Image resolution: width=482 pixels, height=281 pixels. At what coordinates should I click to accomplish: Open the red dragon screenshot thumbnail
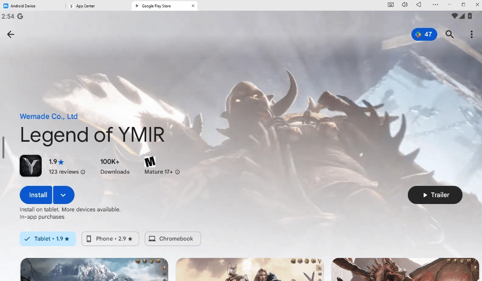point(406,269)
